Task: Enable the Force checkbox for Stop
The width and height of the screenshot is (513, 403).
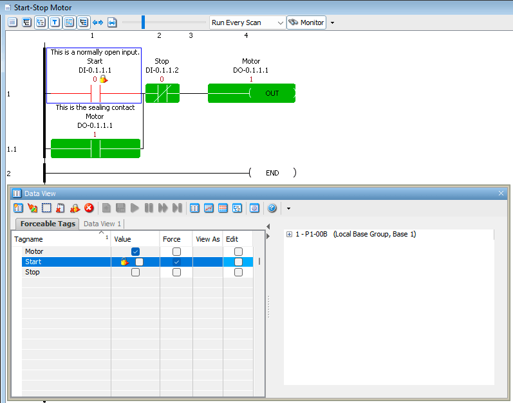Action: click(176, 273)
